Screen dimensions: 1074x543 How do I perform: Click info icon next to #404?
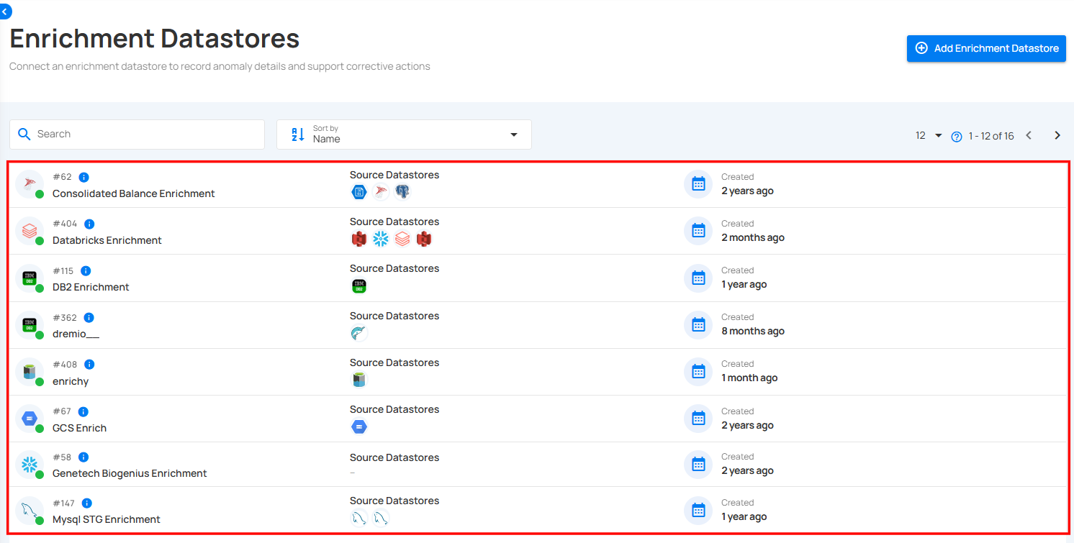(89, 224)
